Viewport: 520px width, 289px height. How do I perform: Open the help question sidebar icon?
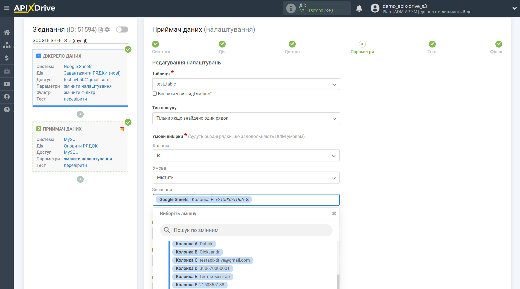pos(7,110)
